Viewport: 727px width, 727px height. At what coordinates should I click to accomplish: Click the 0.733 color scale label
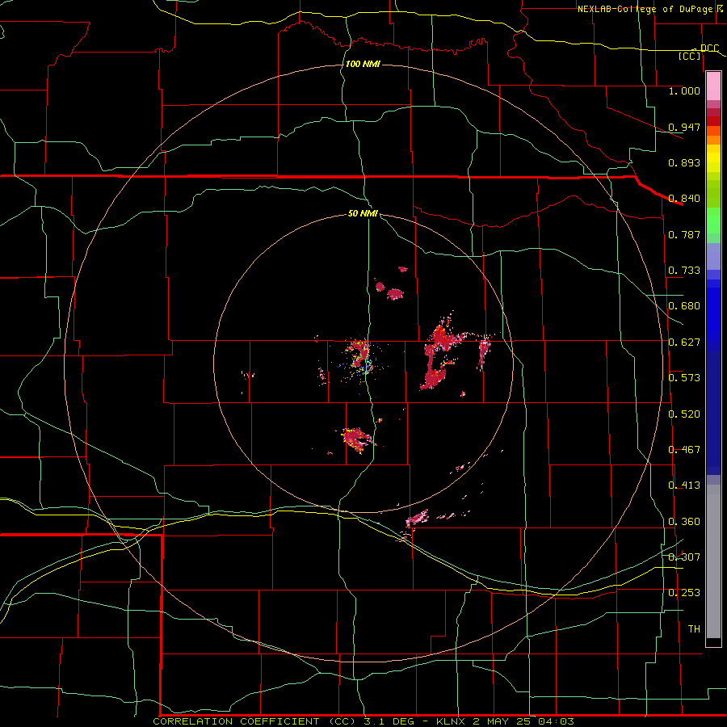[x=684, y=271]
